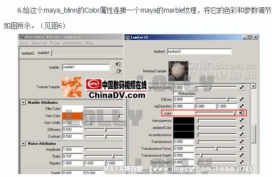Click the lambert name input field
This screenshot has height=177, width=272.
point(199,51)
